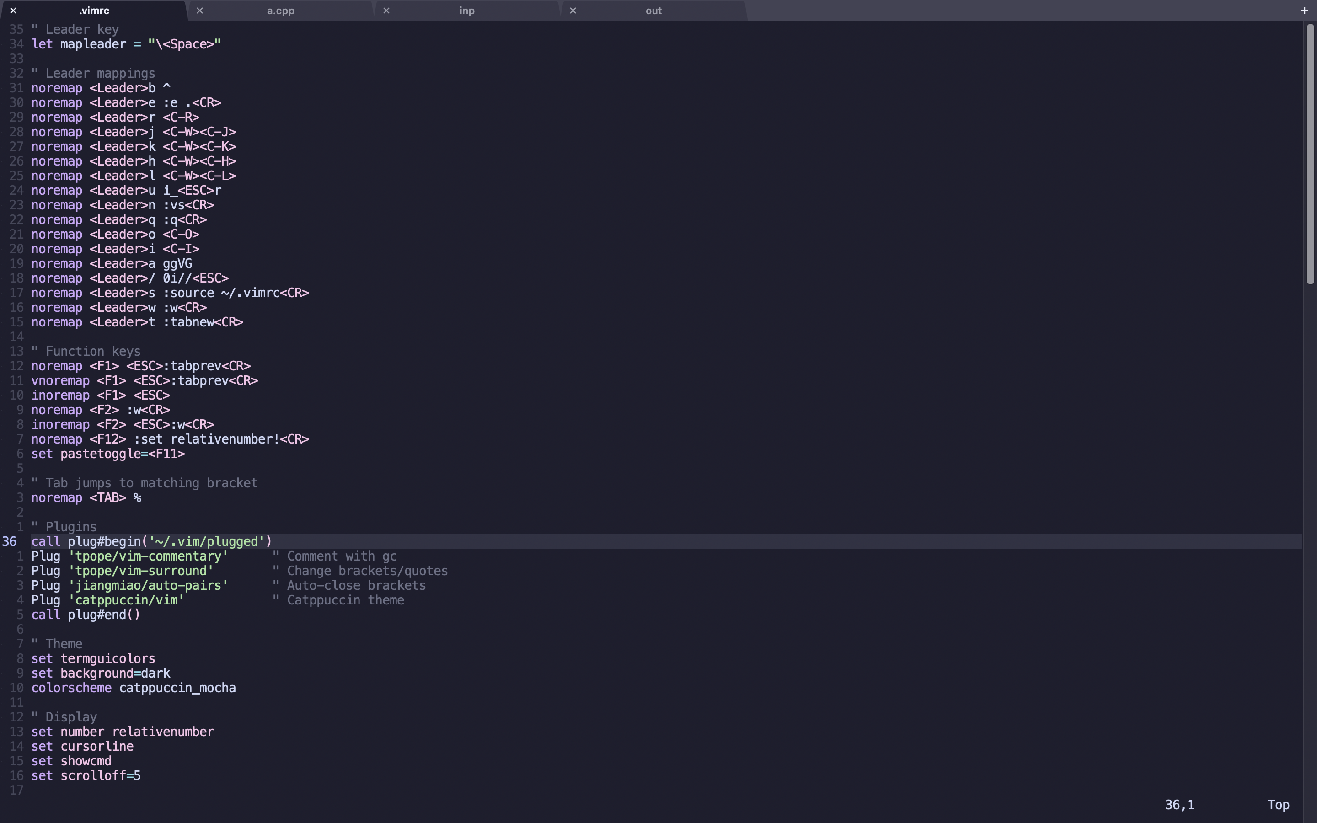Image resolution: width=1317 pixels, height=823 pixels.
Task: Click line 'set showcmd'
Action: point(71,761)
